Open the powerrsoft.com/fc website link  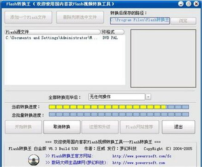coord(142,156)
